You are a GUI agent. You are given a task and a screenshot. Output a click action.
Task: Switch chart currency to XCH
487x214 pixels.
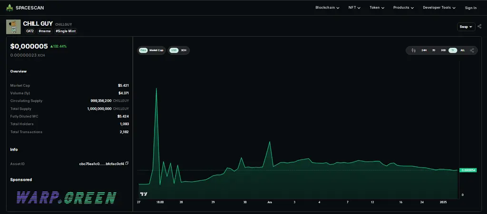click(184, 50)
